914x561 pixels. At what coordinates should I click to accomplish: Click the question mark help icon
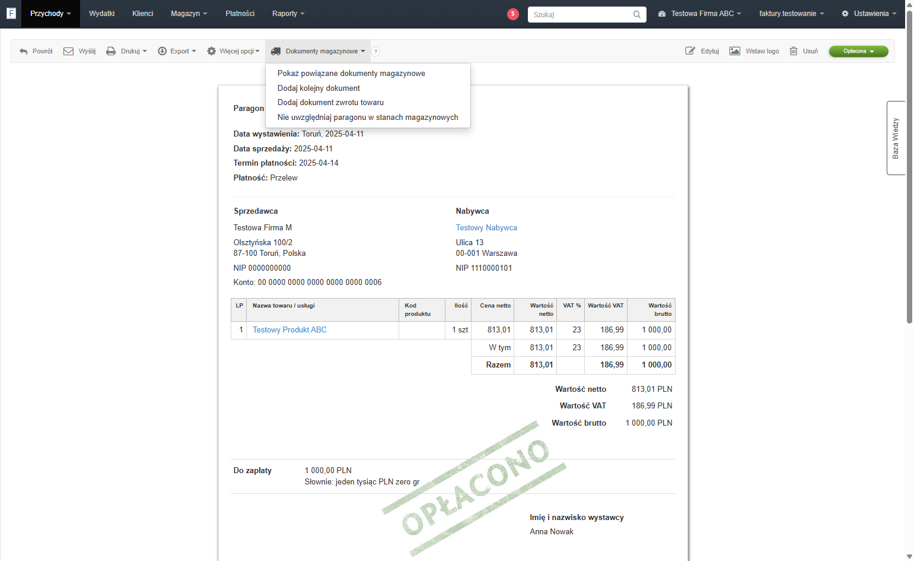point(375,52)
